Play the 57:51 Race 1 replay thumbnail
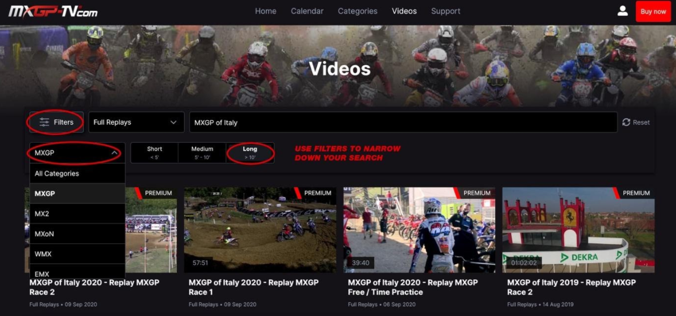Viewport: 676px width, 316px height. click(x=260, y=230)
